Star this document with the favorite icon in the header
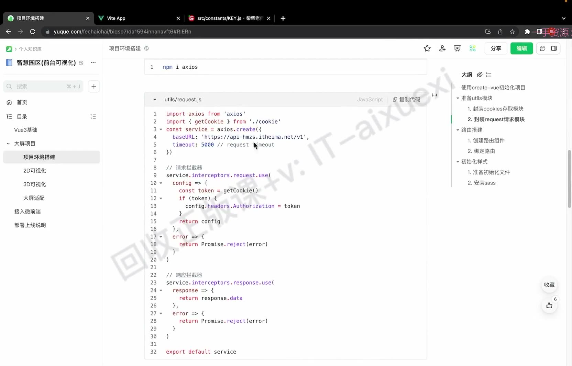Image resolution: width=572 pixels, height=366 pixels. click(x=427, y=48)
